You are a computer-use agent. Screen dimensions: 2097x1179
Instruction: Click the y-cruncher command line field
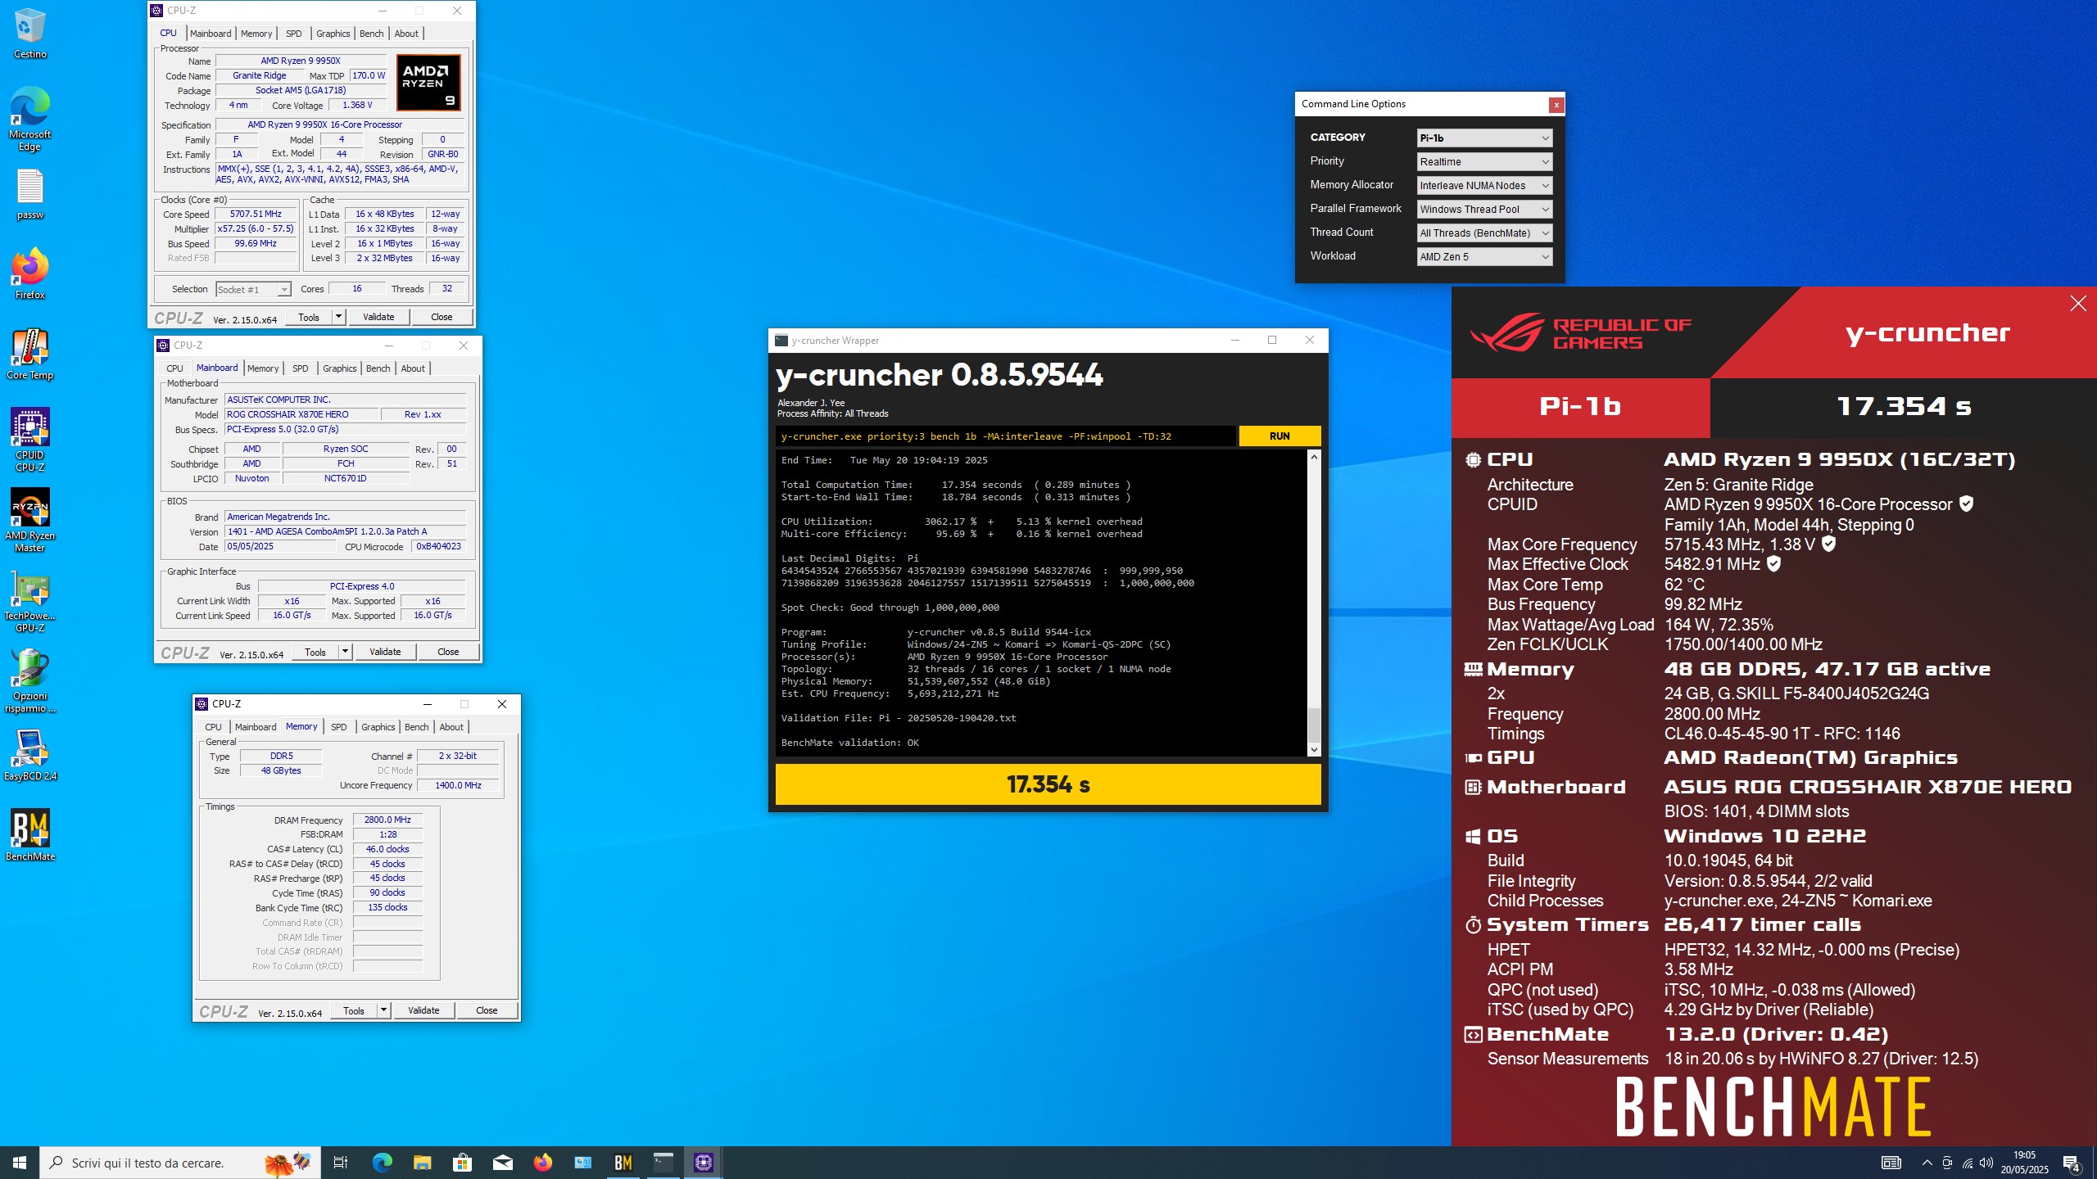[x=1005, y=436]
